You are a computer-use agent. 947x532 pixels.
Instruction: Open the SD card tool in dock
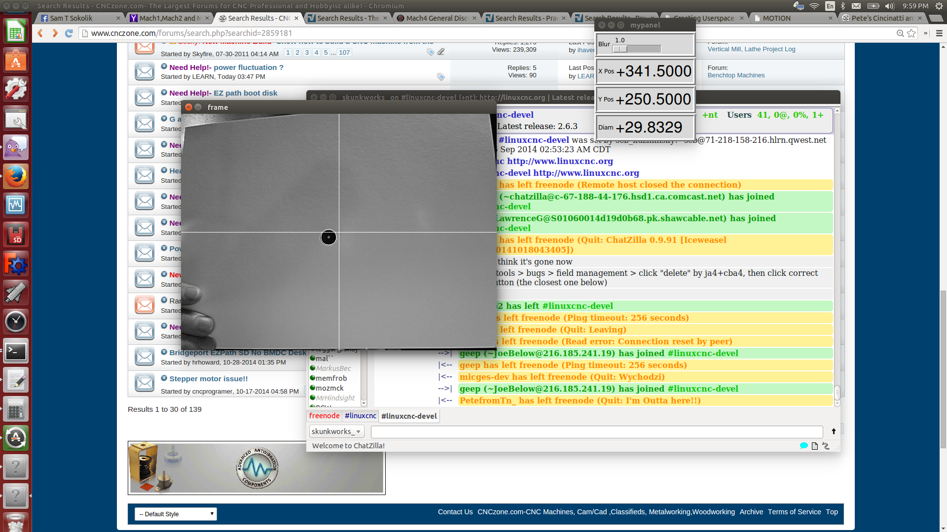tap(16, 235)
